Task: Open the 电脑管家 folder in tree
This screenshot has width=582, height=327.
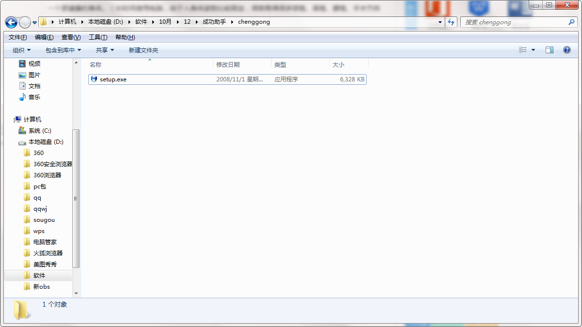Action: 45,242
